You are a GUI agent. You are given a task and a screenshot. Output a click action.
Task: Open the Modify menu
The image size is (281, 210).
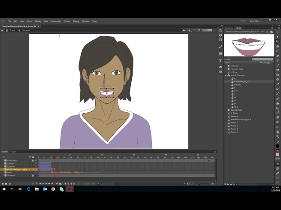coord(38,21)
